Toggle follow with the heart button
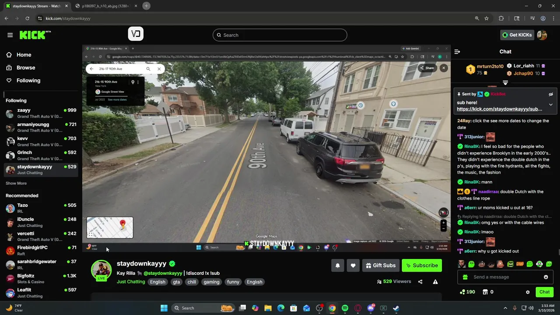Screen dimensions: 560x315 point(353,266)
